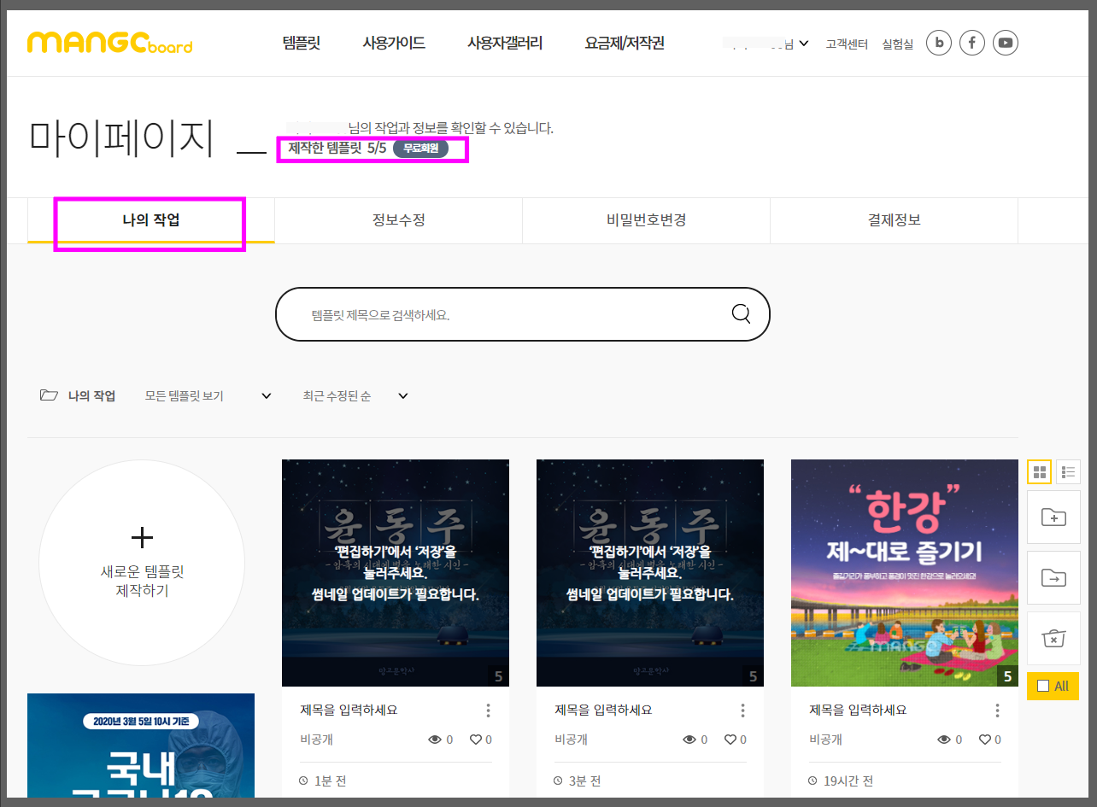Click the 19시간 전 timestamp

(x=848, y=781)
